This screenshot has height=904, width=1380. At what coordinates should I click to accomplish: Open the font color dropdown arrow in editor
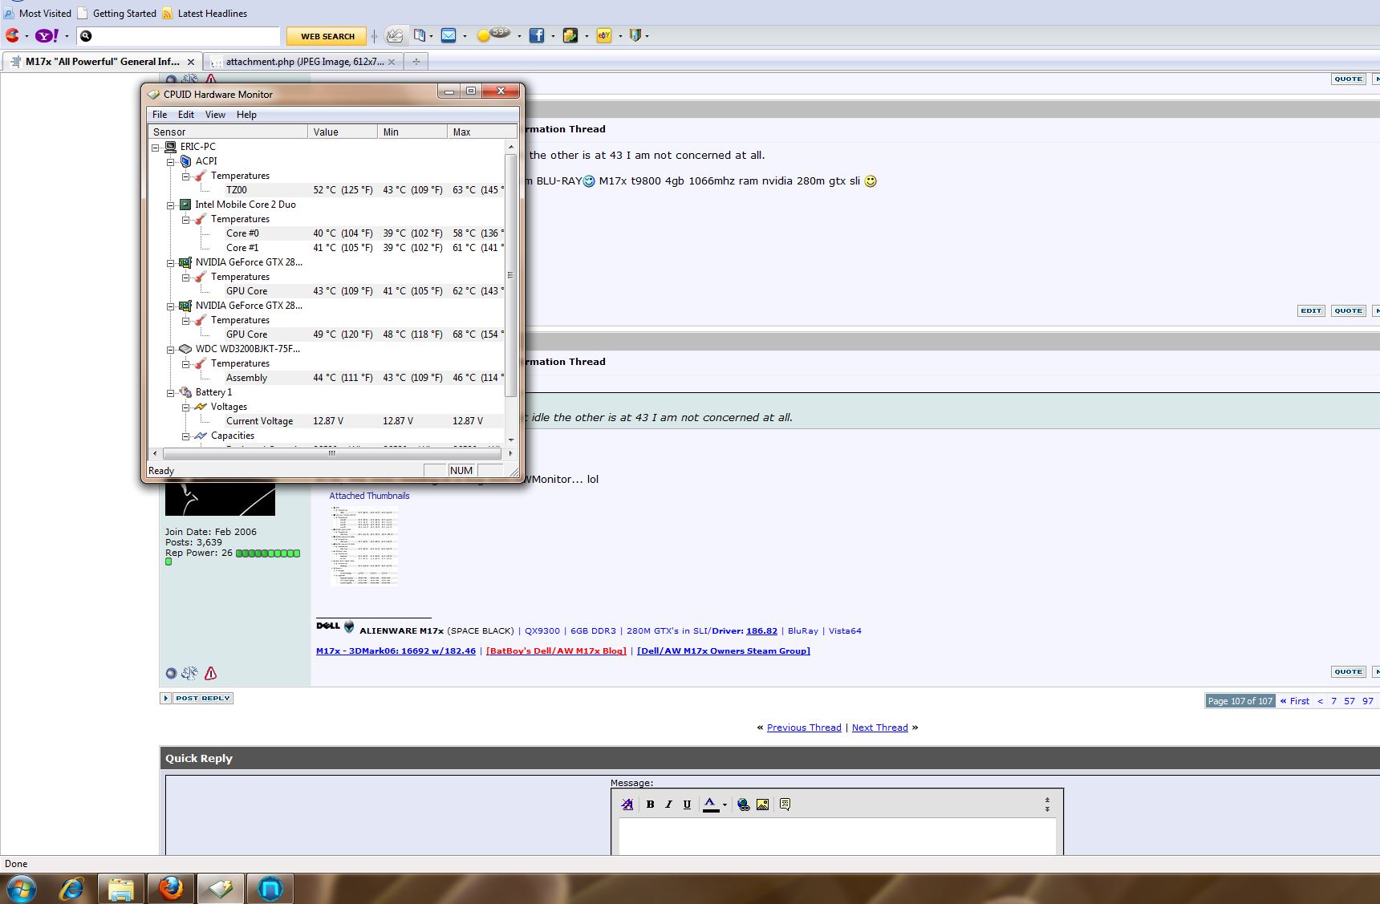pos(724,805)
